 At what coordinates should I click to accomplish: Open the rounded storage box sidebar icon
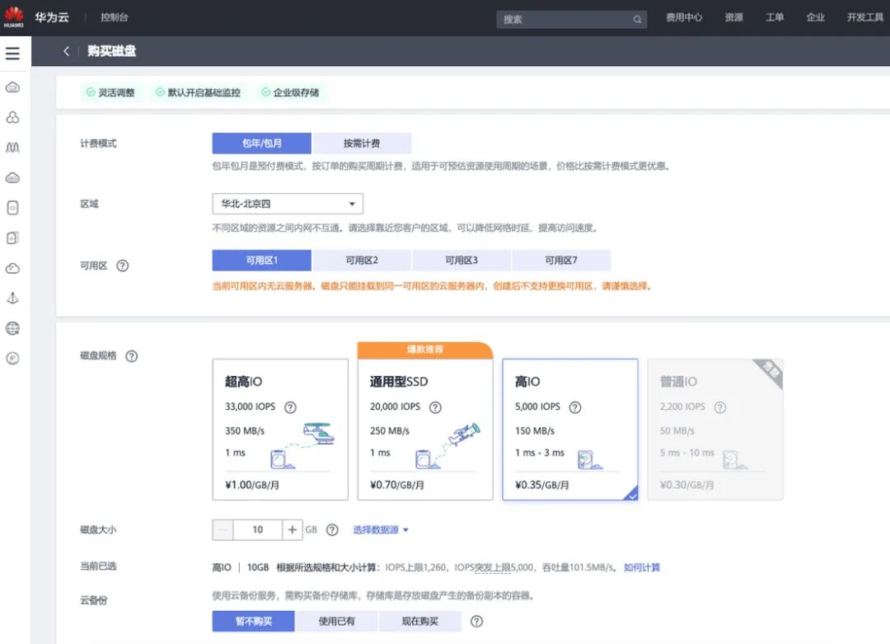pos(12,208)
